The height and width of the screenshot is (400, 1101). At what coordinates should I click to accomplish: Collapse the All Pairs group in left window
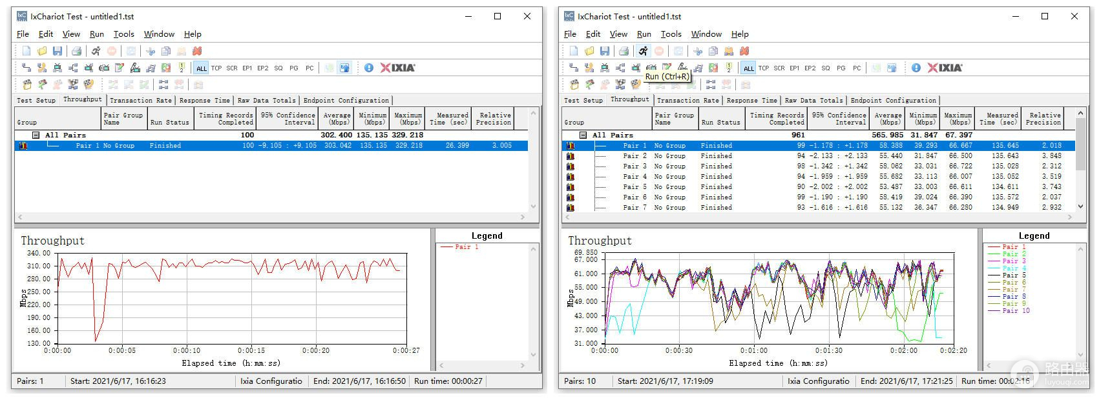point(36,135)
